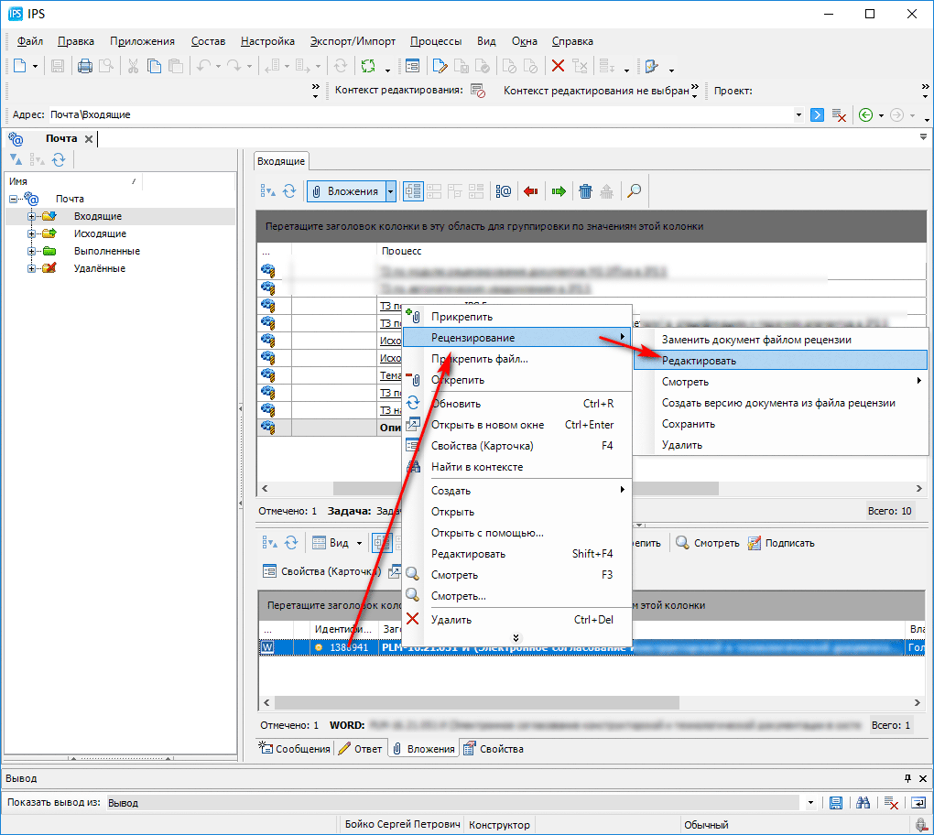Image resolution: width=934 pixels, height=835 pixels.
Task: Click the green back navigation arrow in address bar
Action: 865,114
